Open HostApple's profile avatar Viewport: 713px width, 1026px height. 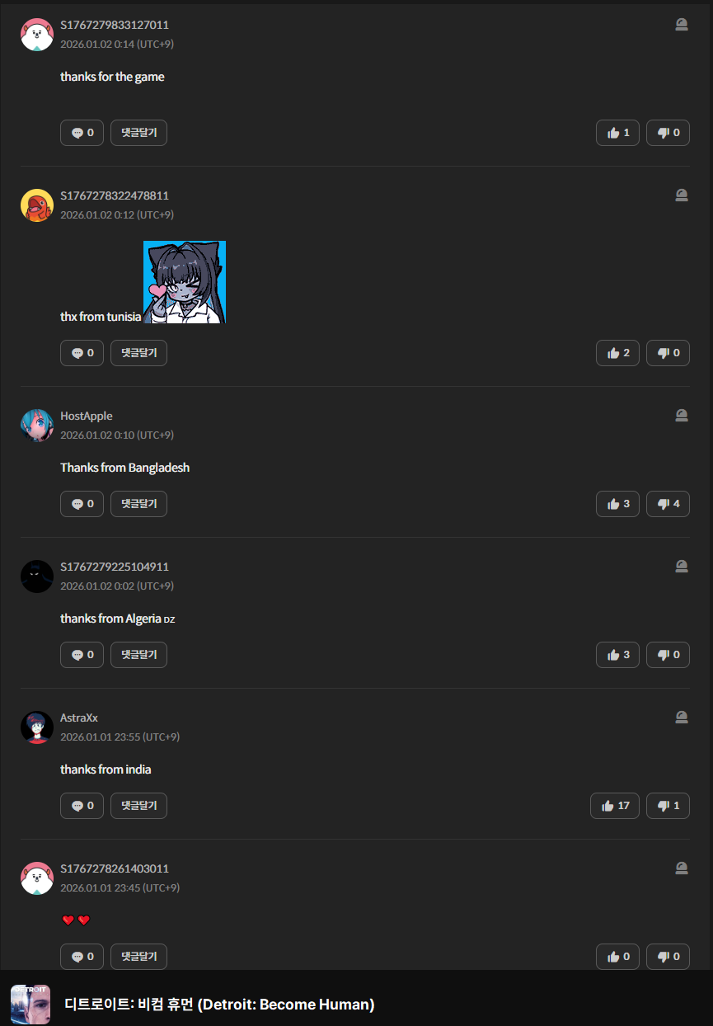[37, 426]
